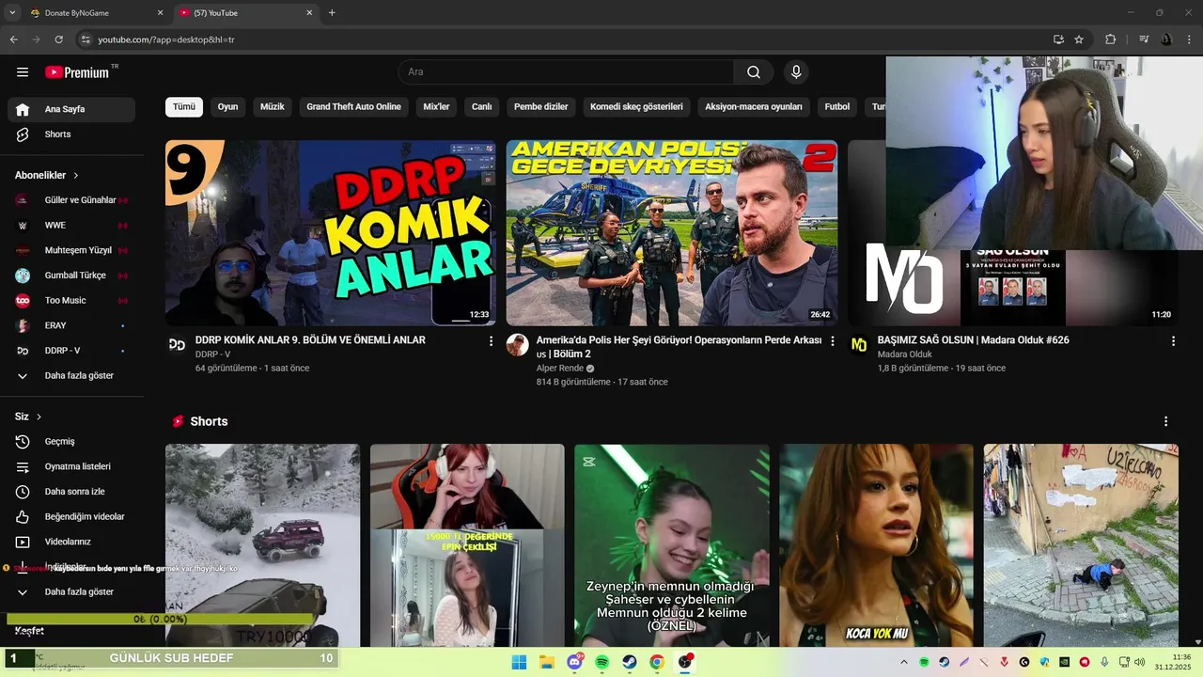The image size is (1203, 677).
Task: Open Chrome tab search dropdown
Action: (x=12, y=13)
